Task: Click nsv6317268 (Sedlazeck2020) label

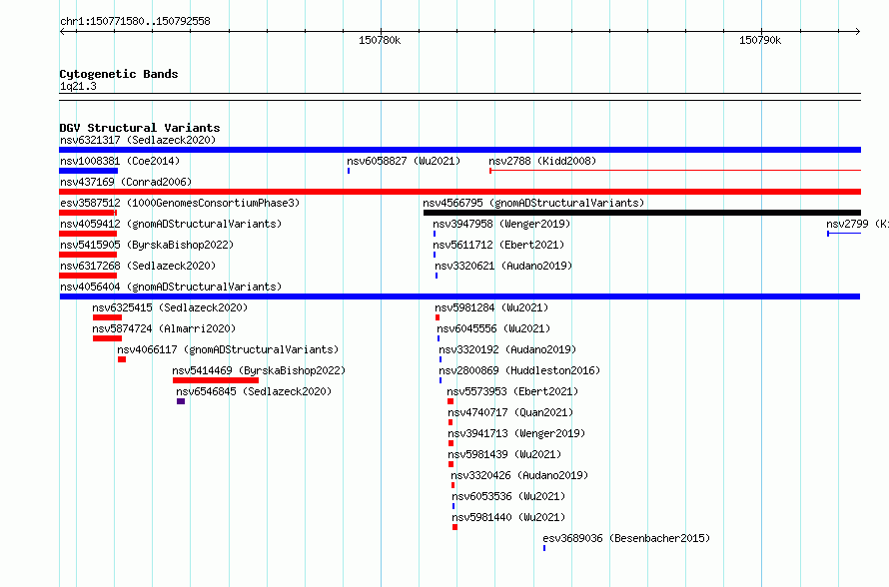Action: click(138, 266)
